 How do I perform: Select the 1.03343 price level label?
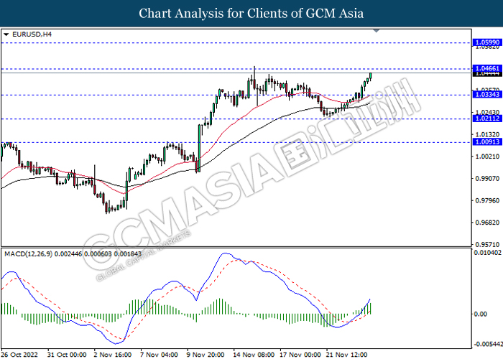487,95
